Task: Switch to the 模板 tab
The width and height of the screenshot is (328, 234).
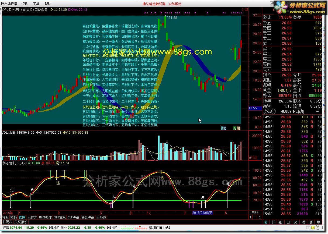Action: pyautogui.click(x=14, y=217)
